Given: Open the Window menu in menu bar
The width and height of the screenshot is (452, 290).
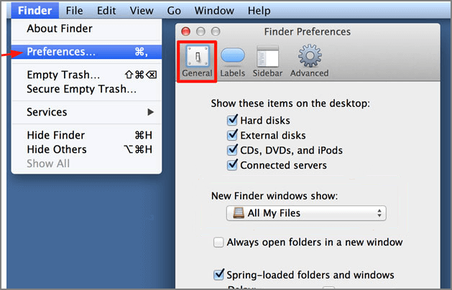Looking at the screenshot, I should [x=213, y=11].
